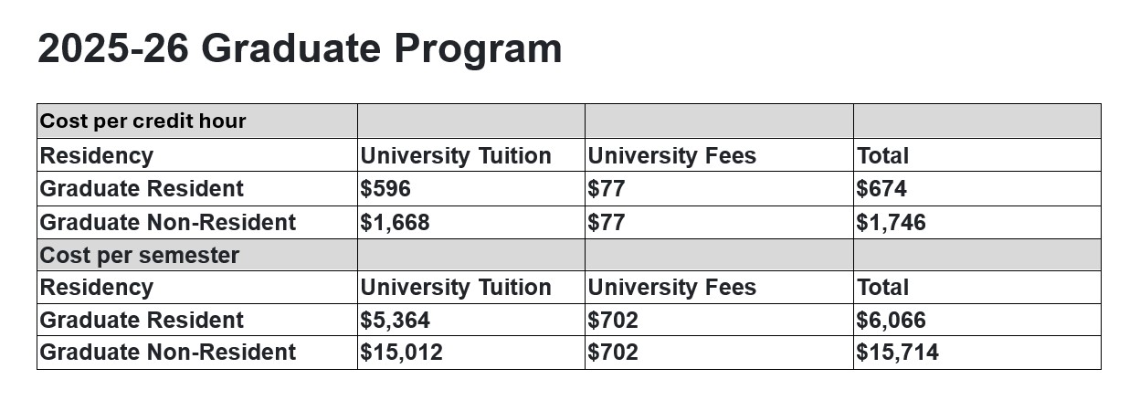Select Graduate Resident label in credit hour section
The width and height of the screenshot is (1140, 411).
coord(142,189)
